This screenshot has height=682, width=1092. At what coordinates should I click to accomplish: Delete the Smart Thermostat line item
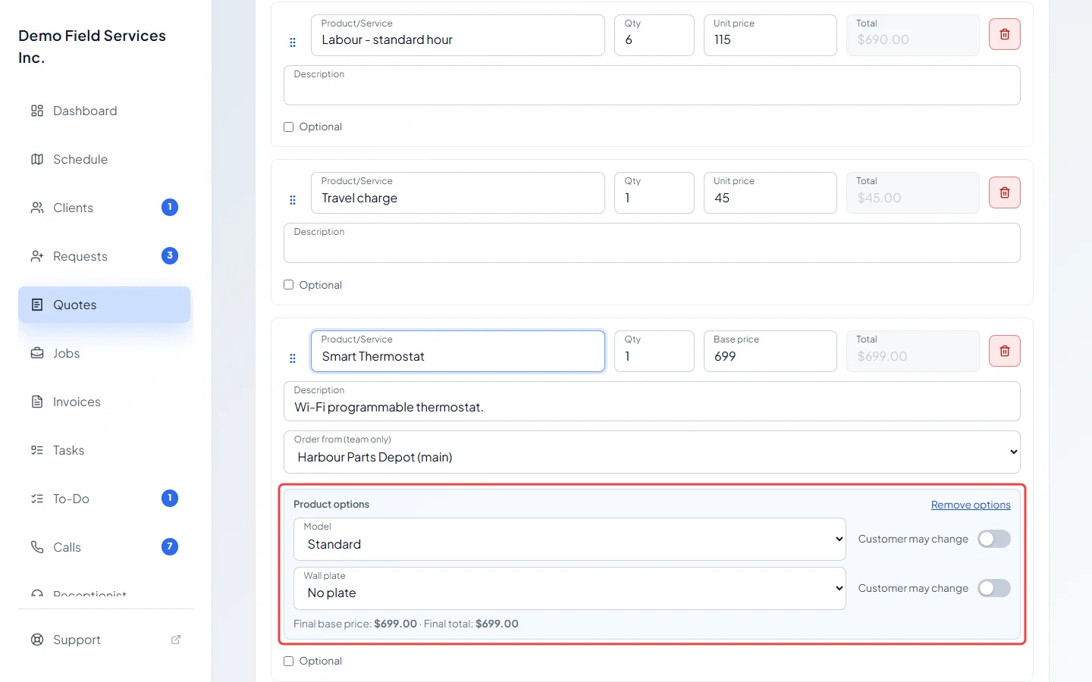(x=1004, y=352)
